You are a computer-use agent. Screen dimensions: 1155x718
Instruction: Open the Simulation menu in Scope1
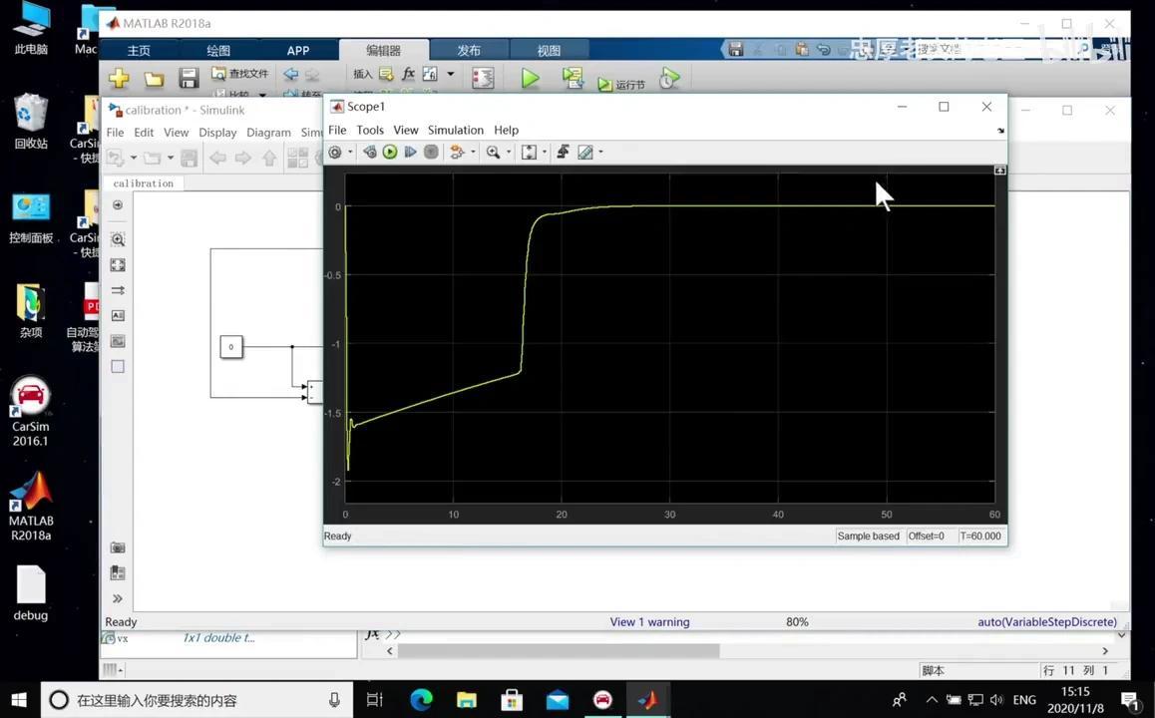(455, 131)
